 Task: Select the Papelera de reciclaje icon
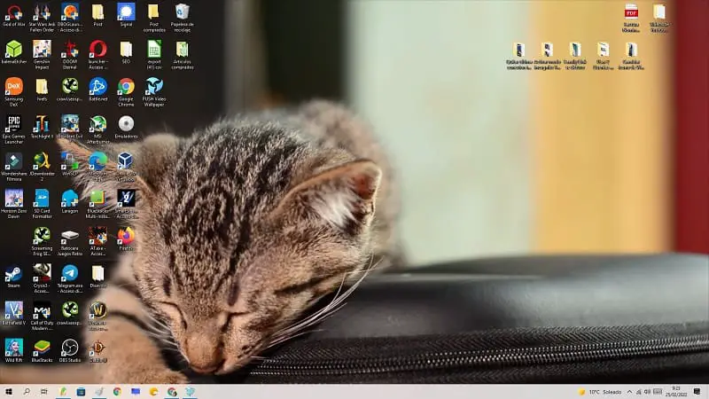tap(183, 18)
